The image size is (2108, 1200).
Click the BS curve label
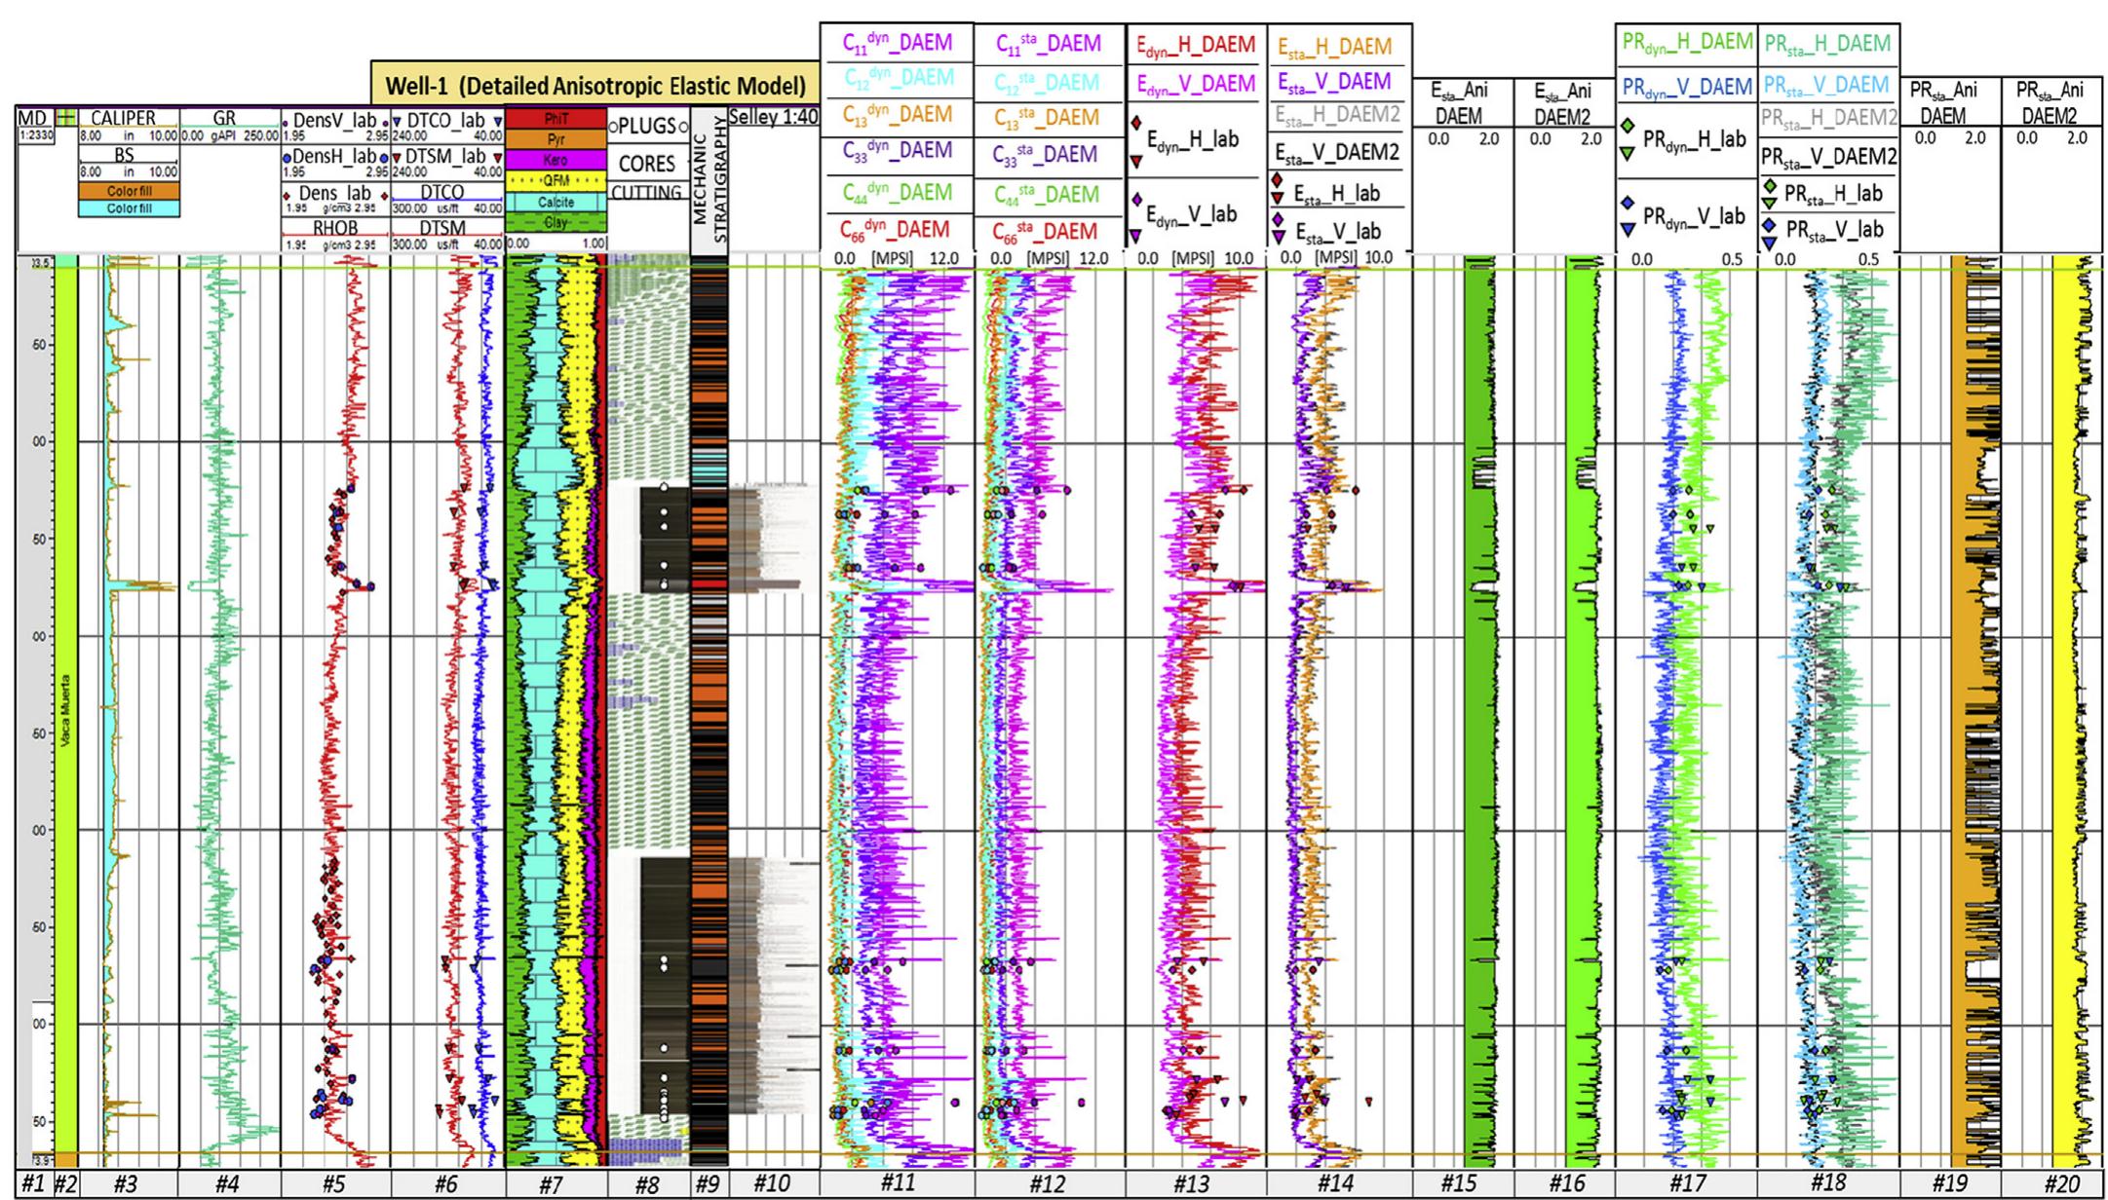[x=124, y=155]
